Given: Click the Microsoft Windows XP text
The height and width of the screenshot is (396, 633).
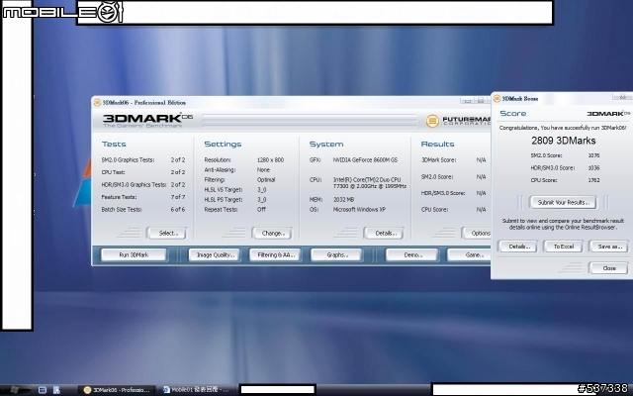Looking at the screenshot, I should click(359, 209).
